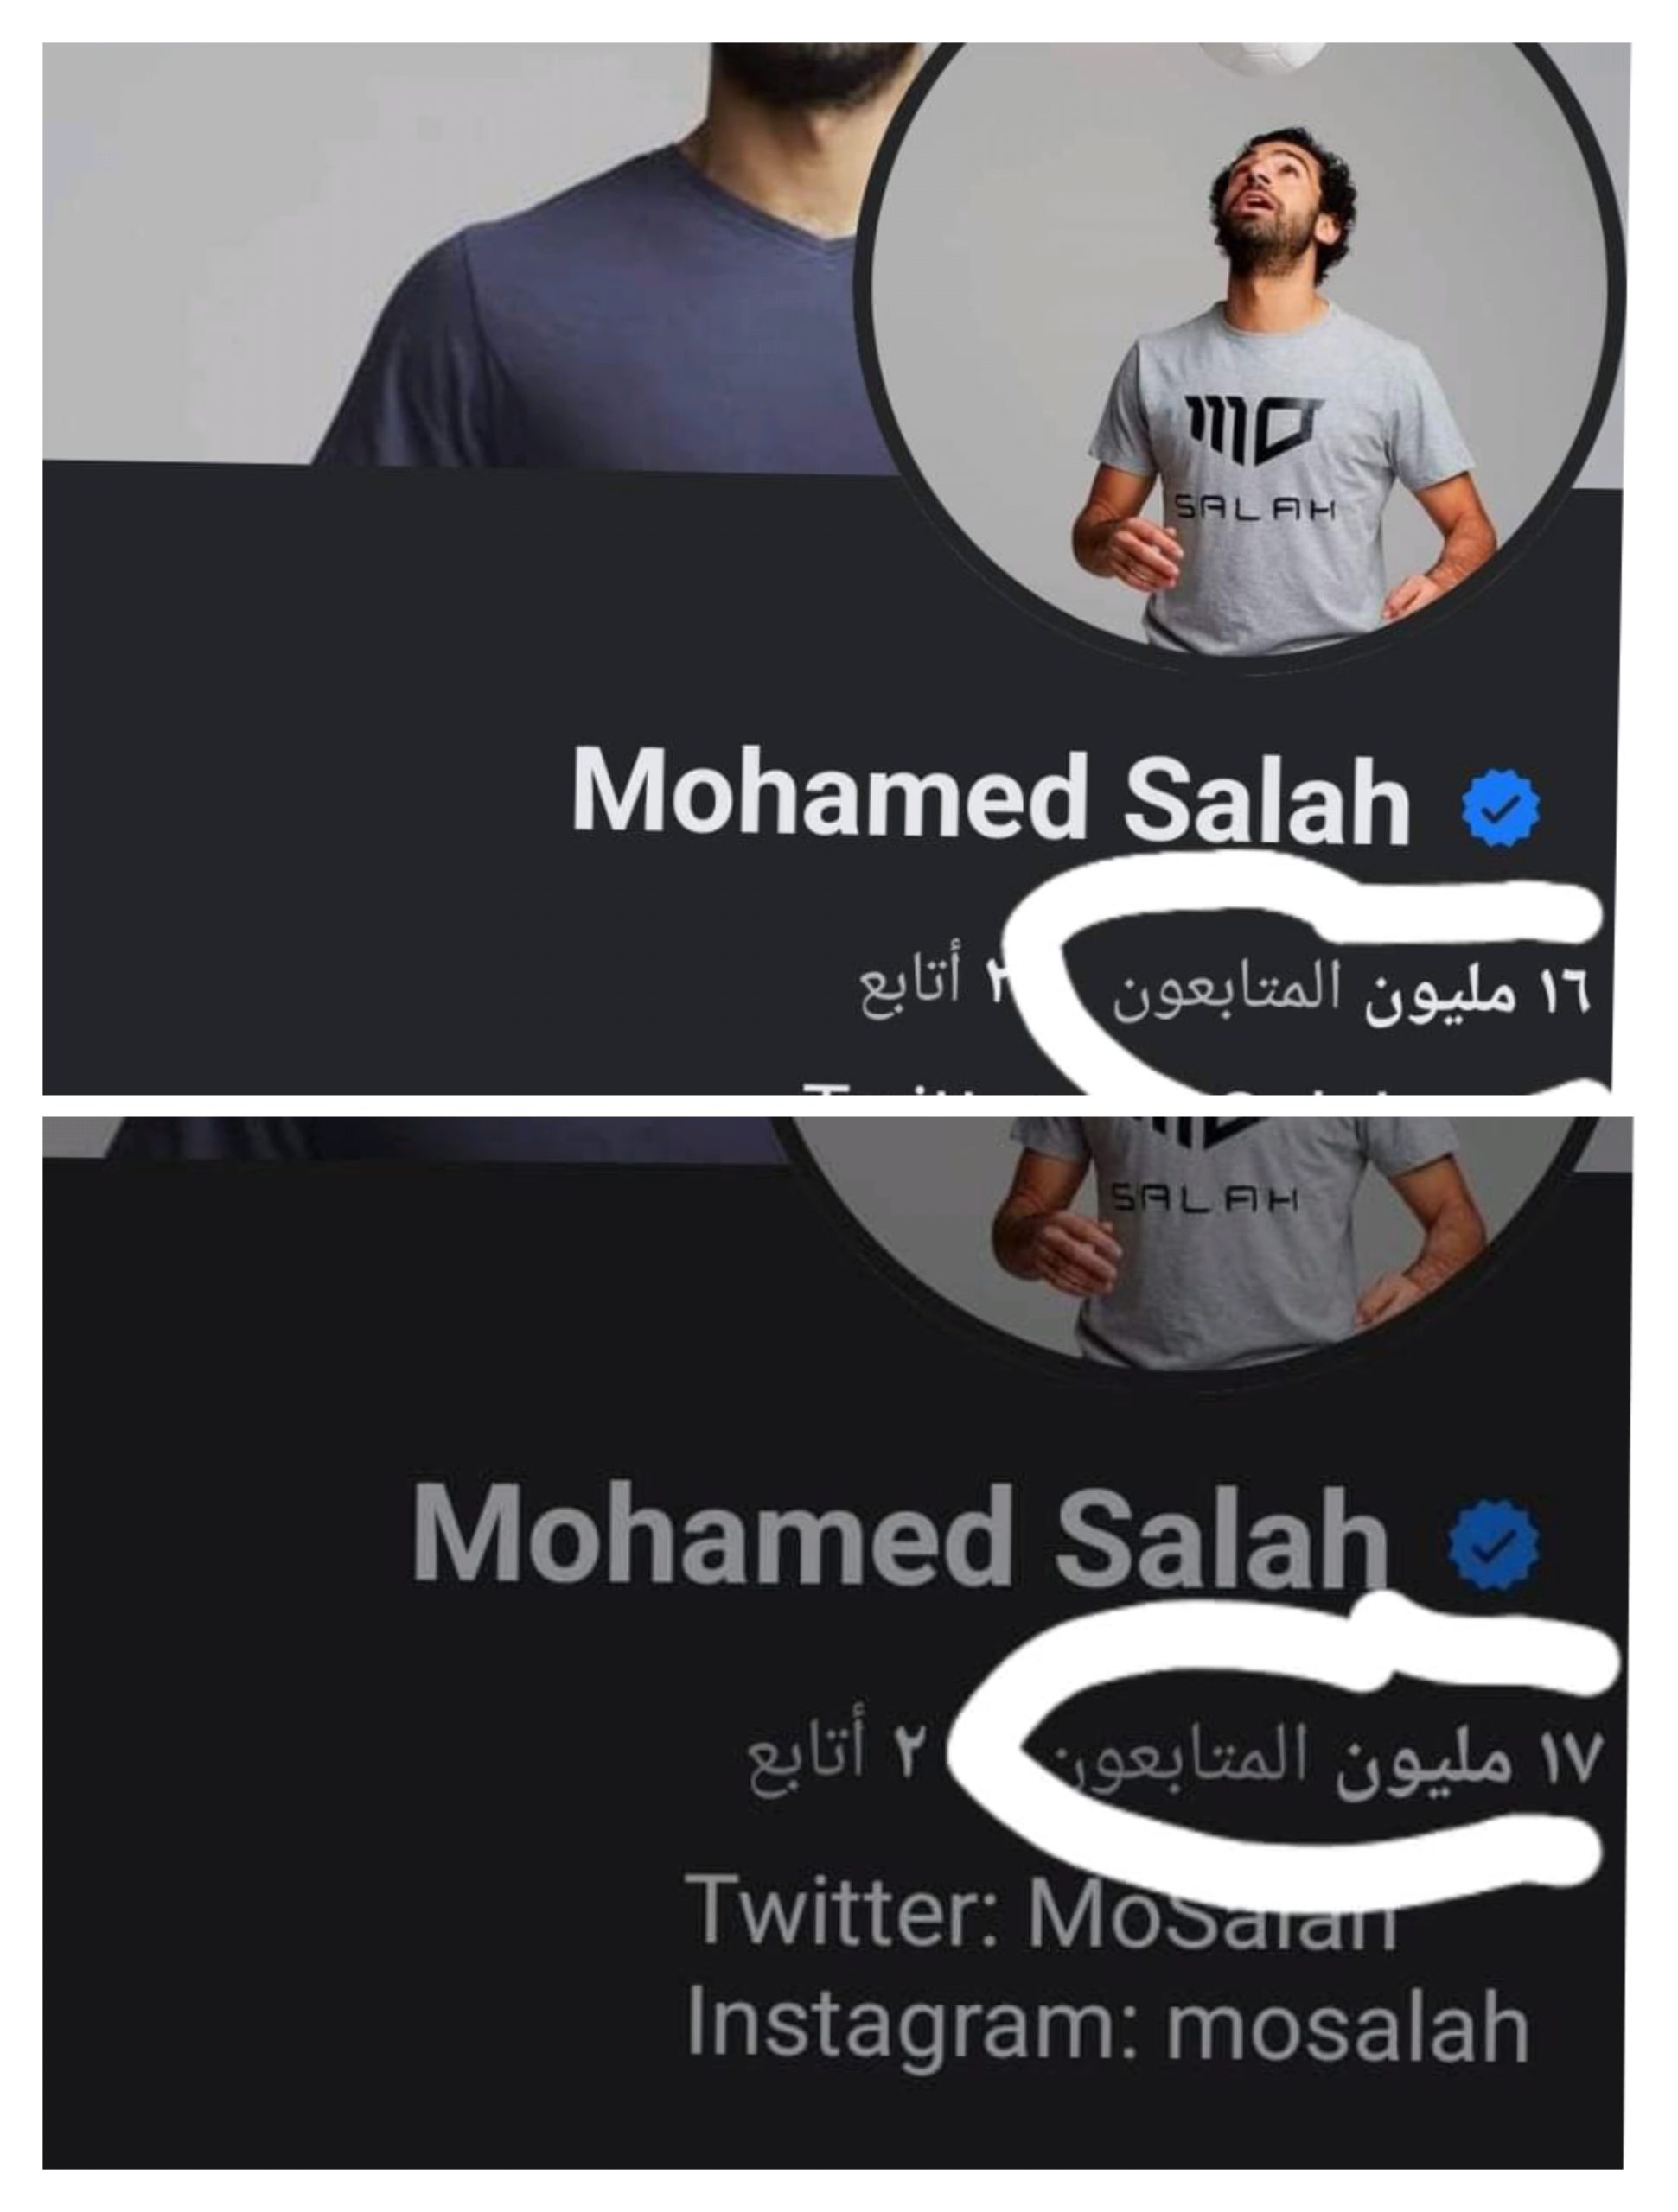Click the cover photo in the top screenshot
This screenshot has width=1678, height=2212.
tap(450, 255)
